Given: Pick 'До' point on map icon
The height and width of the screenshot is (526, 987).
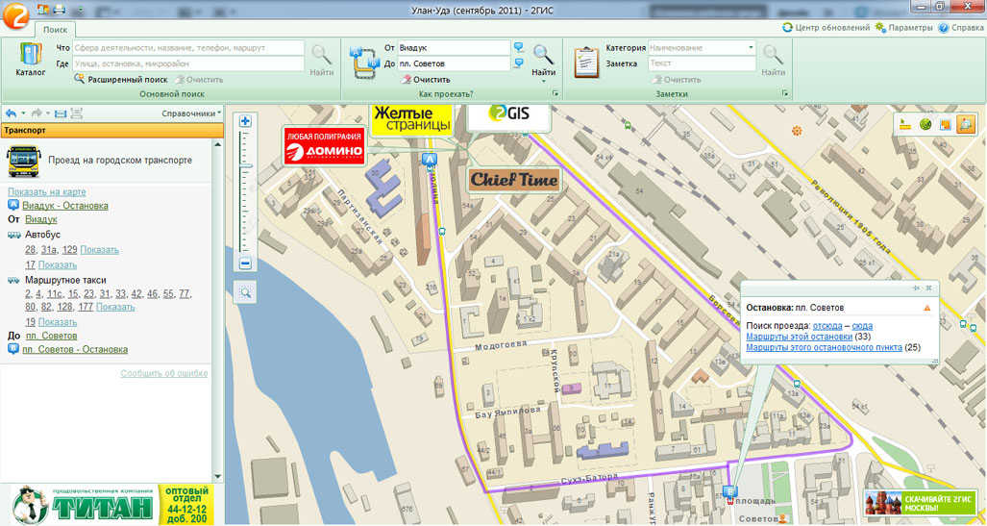Looking at the screenshot, I should pyautogui.click(x=519, y=63).
